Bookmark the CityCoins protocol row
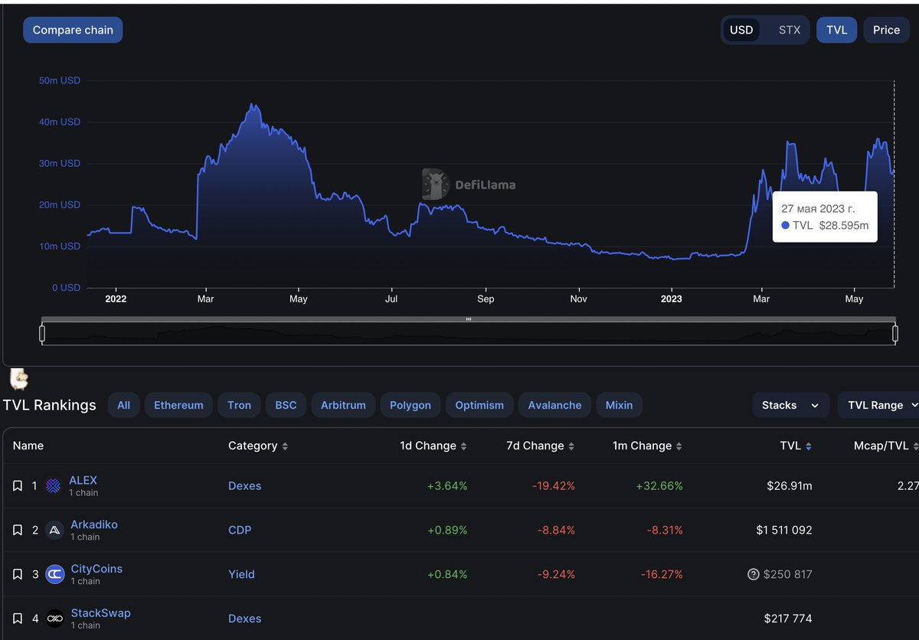Screen dimensions: 919x640 click(18, 574)
